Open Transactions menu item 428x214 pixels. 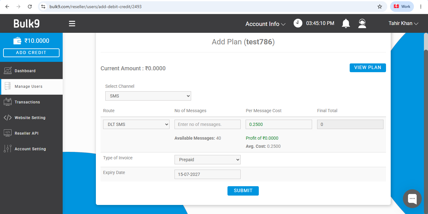31,102
